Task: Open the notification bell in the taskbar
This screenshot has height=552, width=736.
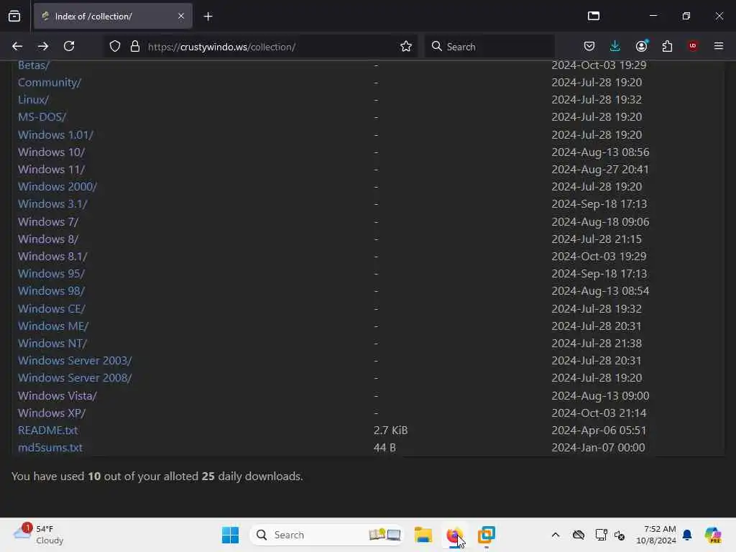Action: coord(687,535)
